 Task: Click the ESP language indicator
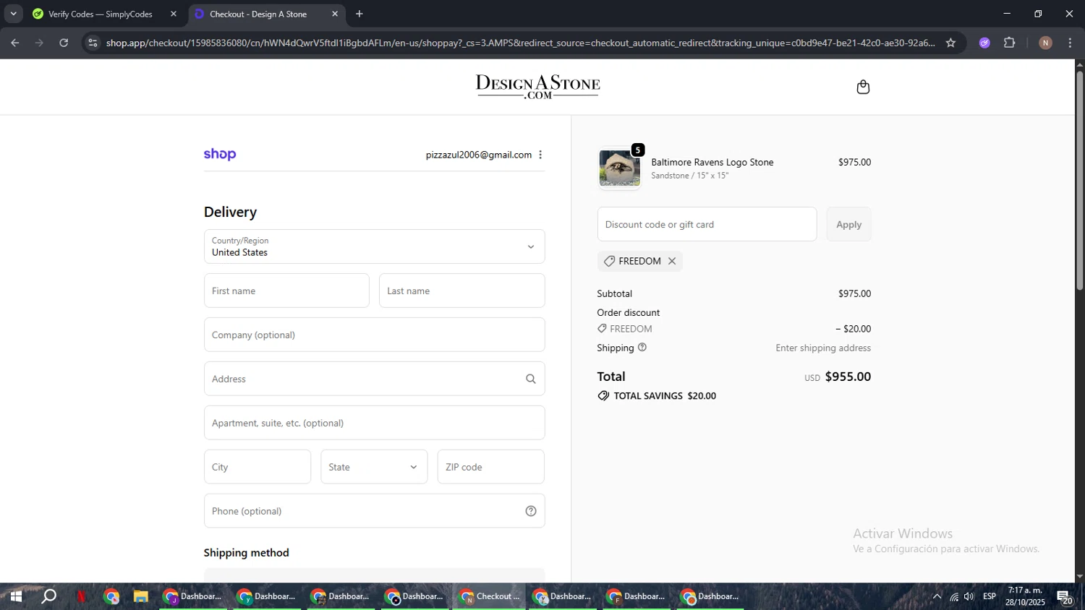tap(990, 596)
